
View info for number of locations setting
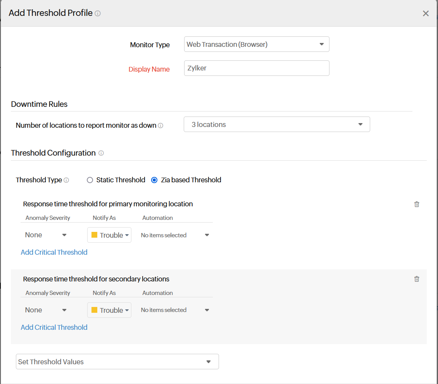coord(160,125)
